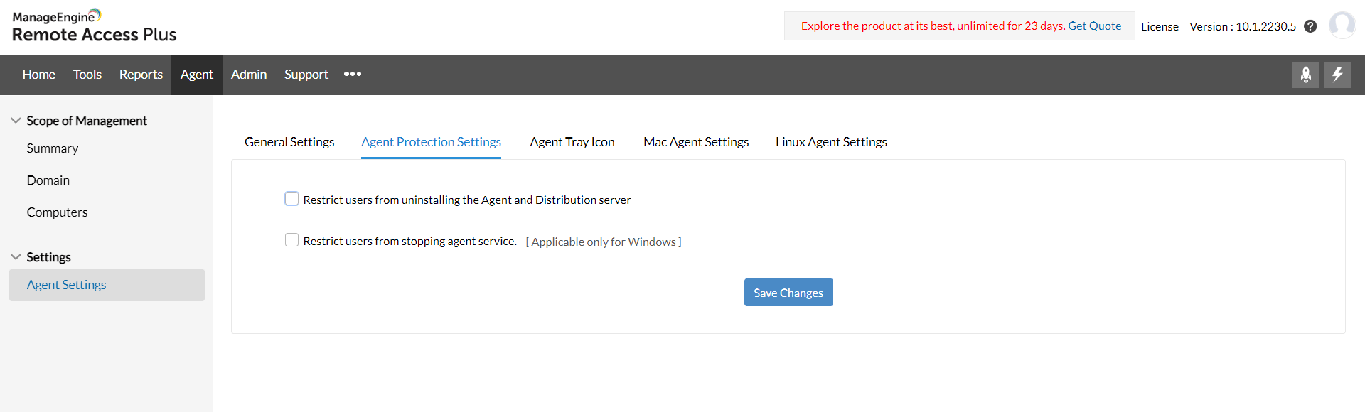Image resolution: width=1365 pixels, height=412 pixels.
Task: Select the Agent menu item
Action: tap(197, 75)
